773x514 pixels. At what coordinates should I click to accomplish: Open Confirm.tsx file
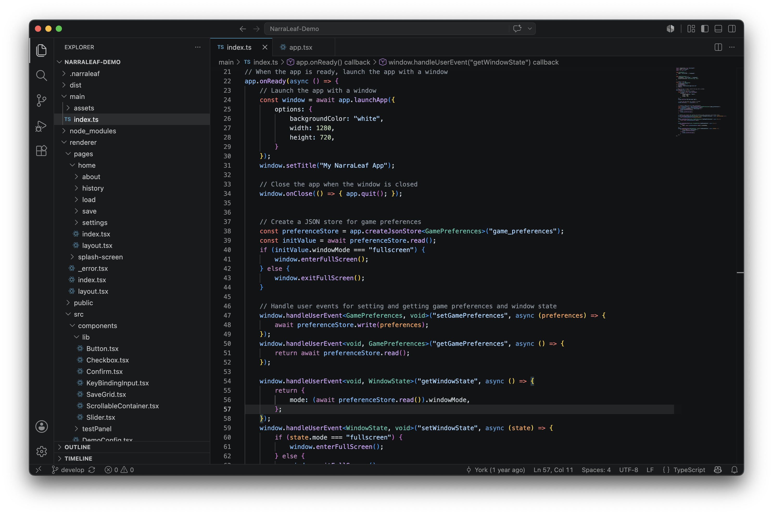[x=132, y=371]
